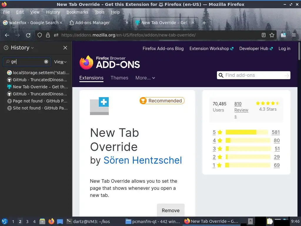Toggle reader view icon
This screenshot has width=301, height=226.
tap(264, 35)
